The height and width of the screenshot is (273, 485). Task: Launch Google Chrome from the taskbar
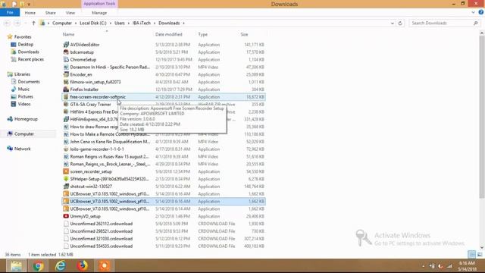[x=38, y=266]
